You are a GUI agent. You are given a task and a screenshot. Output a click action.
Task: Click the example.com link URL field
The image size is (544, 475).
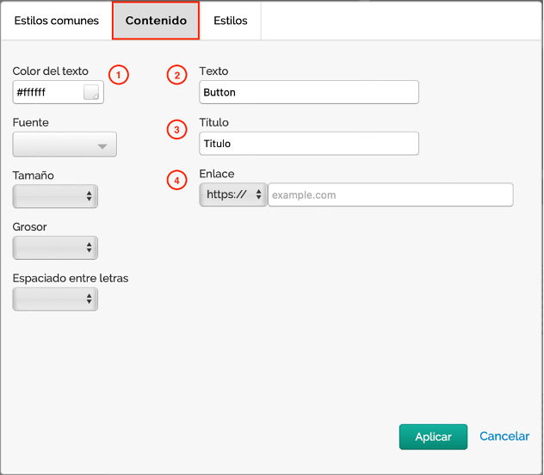coord(390,194)
